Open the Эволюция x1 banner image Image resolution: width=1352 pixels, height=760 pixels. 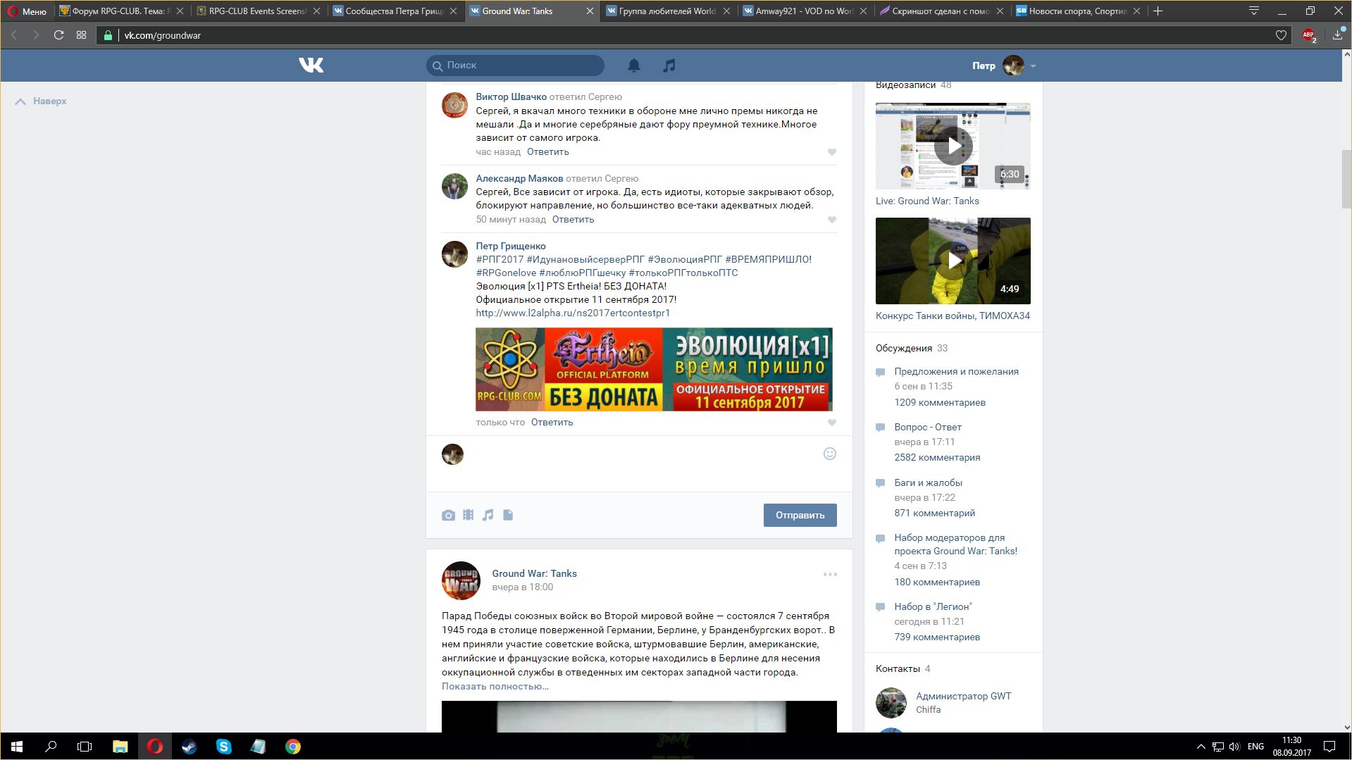654,369
